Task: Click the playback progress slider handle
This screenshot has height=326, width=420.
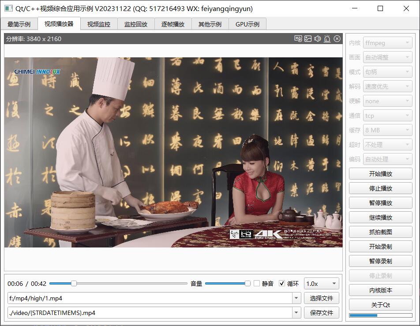Action: pos(74,284)
